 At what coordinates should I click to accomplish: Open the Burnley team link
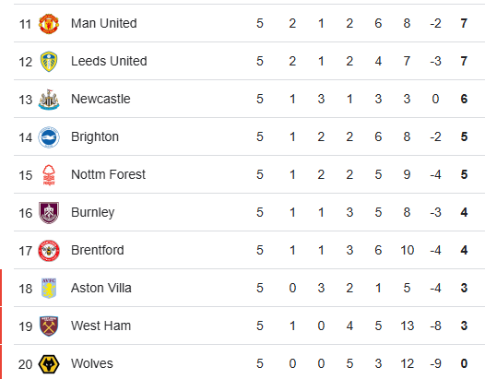coord(92,212)
